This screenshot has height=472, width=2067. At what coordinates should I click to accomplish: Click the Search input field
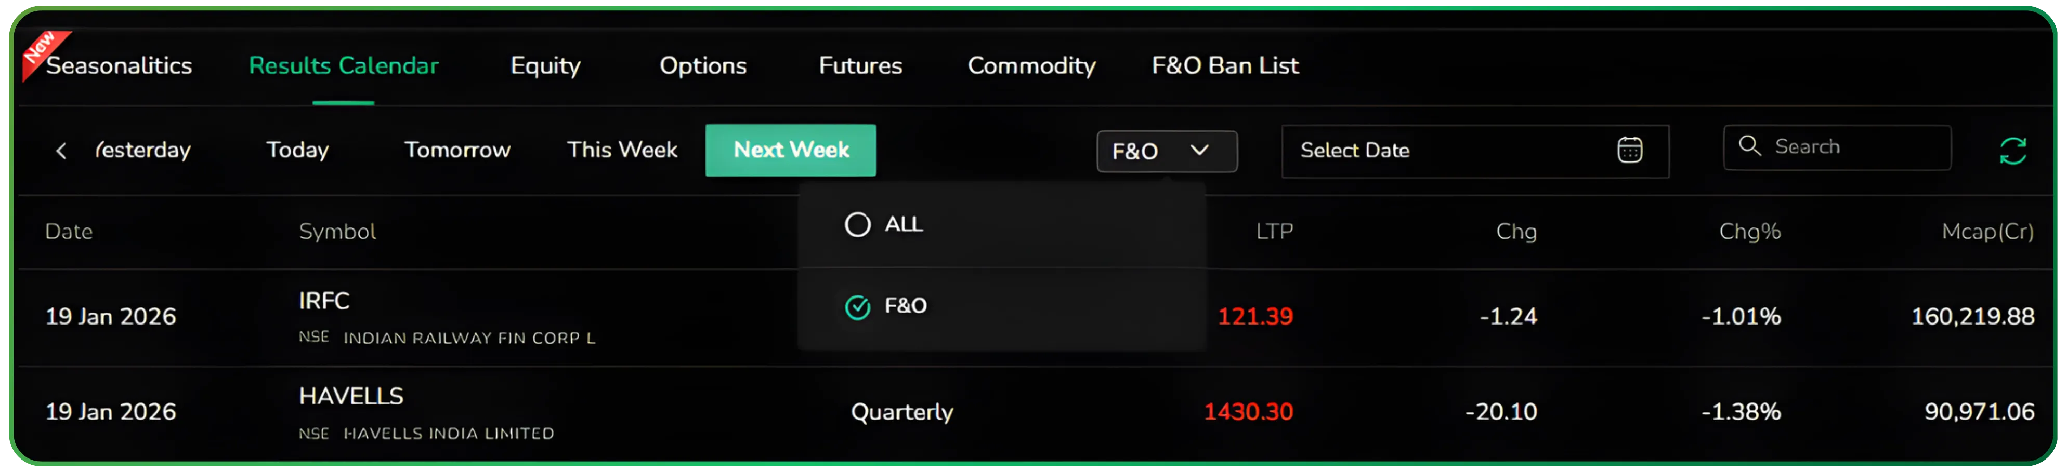coord(1853,146)
